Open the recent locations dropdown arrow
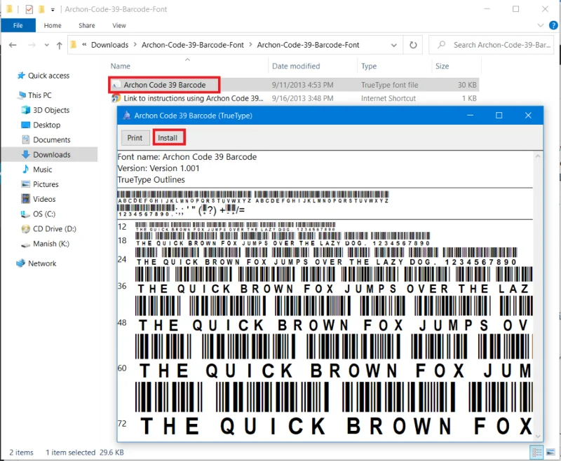The height and width of the screenshot is (461, 561). click(x=46, y=45)
